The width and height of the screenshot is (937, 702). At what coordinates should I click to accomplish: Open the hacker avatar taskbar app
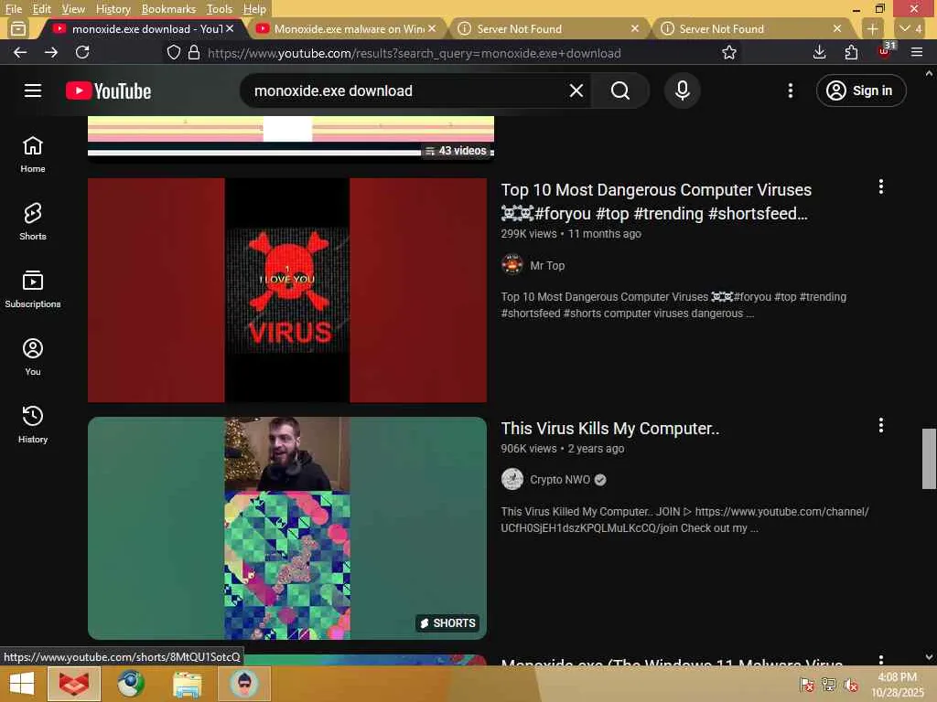243,684
